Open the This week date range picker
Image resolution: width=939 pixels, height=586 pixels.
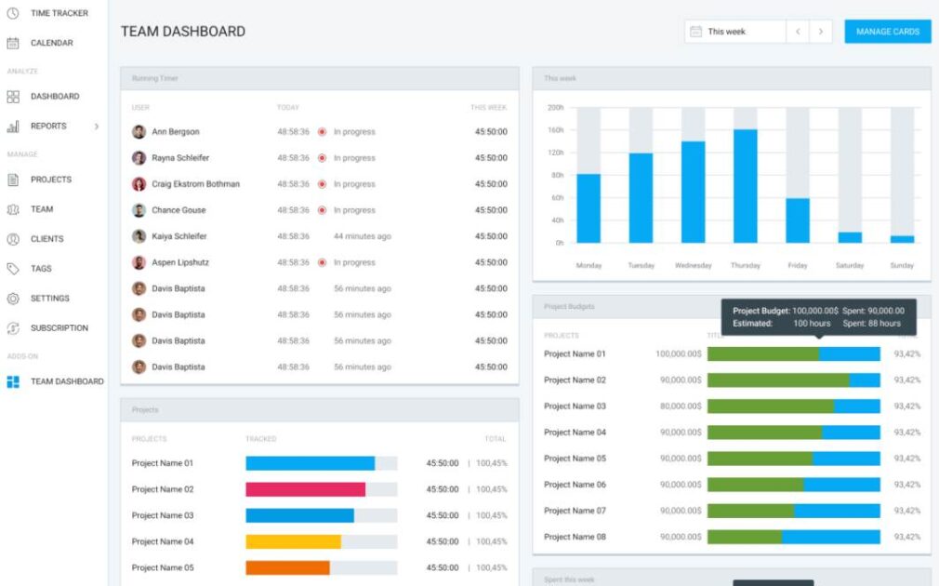(734, 32)
